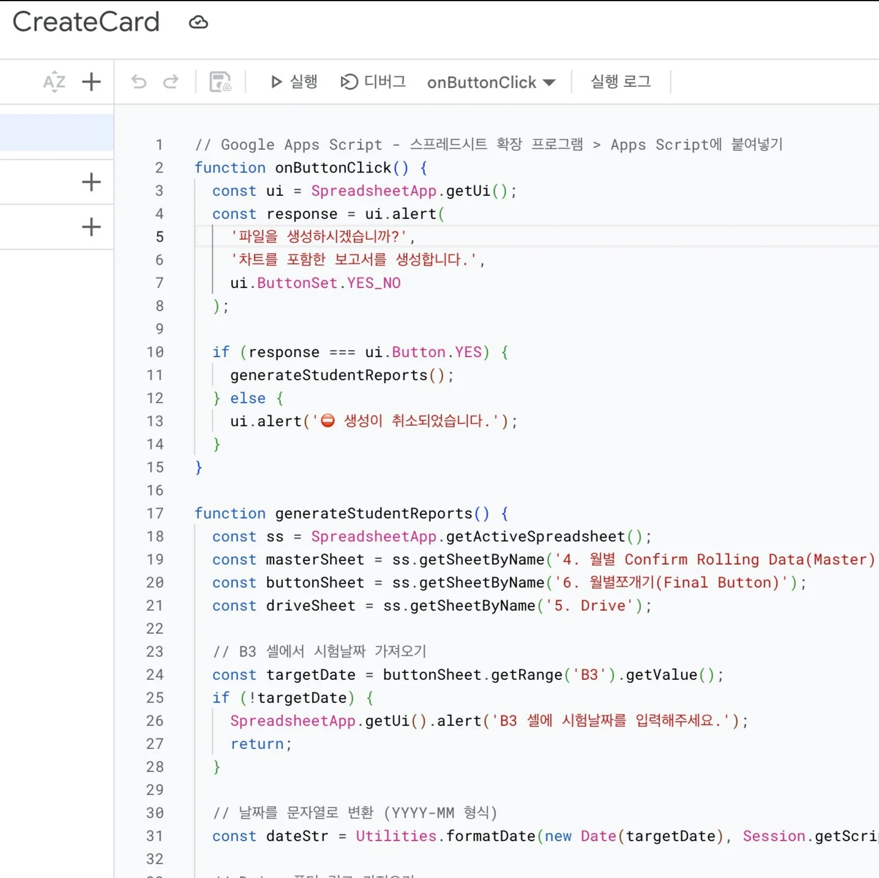Click 'dateStr' variable on line 31
Screen dimensions: 879x878
point(297,836)
